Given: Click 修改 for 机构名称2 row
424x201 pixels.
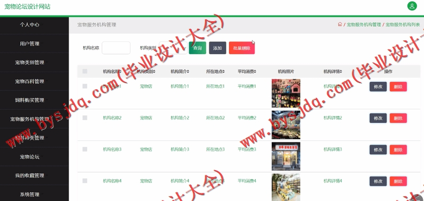Looking at the screenshot, I should (x=378, y=118).
